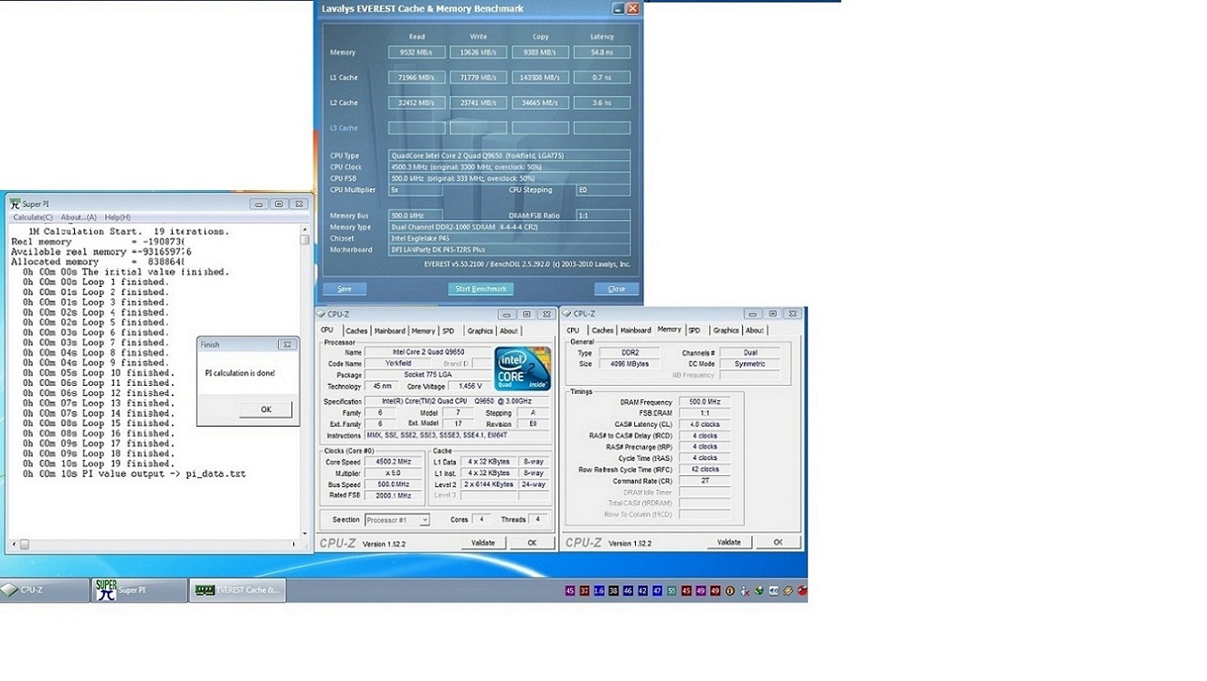Screen dimensions: 1207x681
Task: Click the user with red X tray icon
Action: point(745,591)
